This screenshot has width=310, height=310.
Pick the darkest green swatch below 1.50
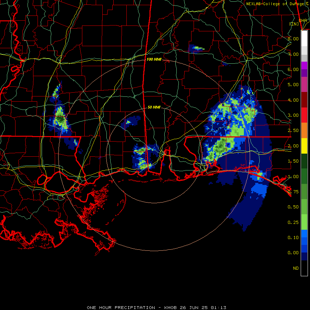304,161
